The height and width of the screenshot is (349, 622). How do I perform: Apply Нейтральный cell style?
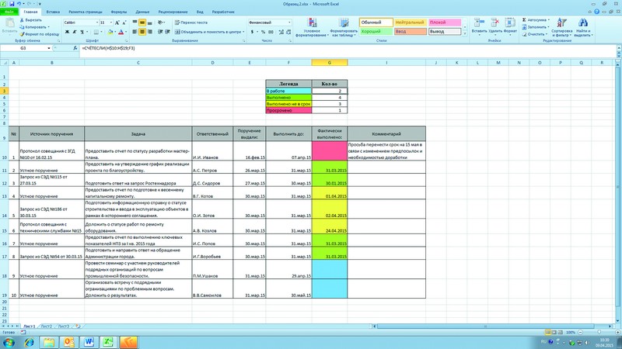click(411, 22)
